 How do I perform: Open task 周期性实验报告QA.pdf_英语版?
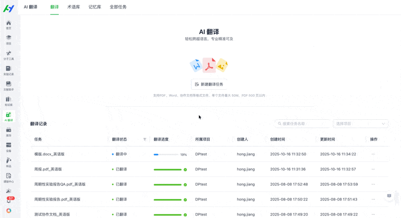coord(60,184)
